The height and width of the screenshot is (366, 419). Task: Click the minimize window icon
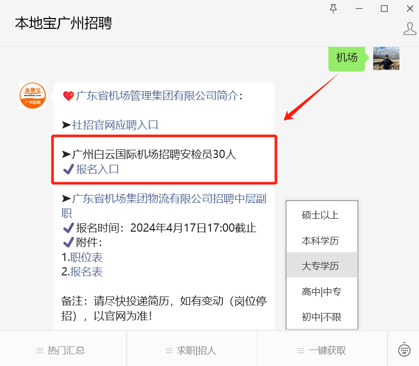(359, 9)
